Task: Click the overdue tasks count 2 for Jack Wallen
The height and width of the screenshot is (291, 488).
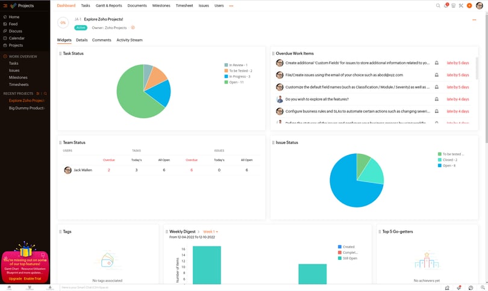Action: point(109,170)
